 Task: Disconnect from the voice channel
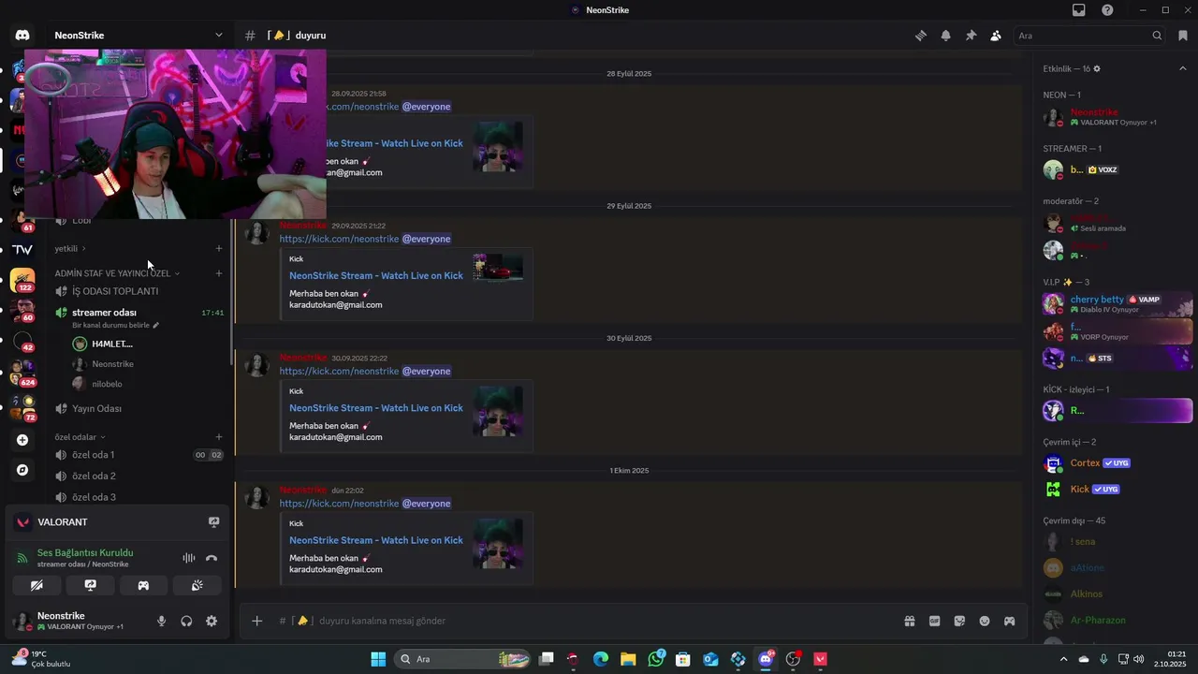coord(212,558)
